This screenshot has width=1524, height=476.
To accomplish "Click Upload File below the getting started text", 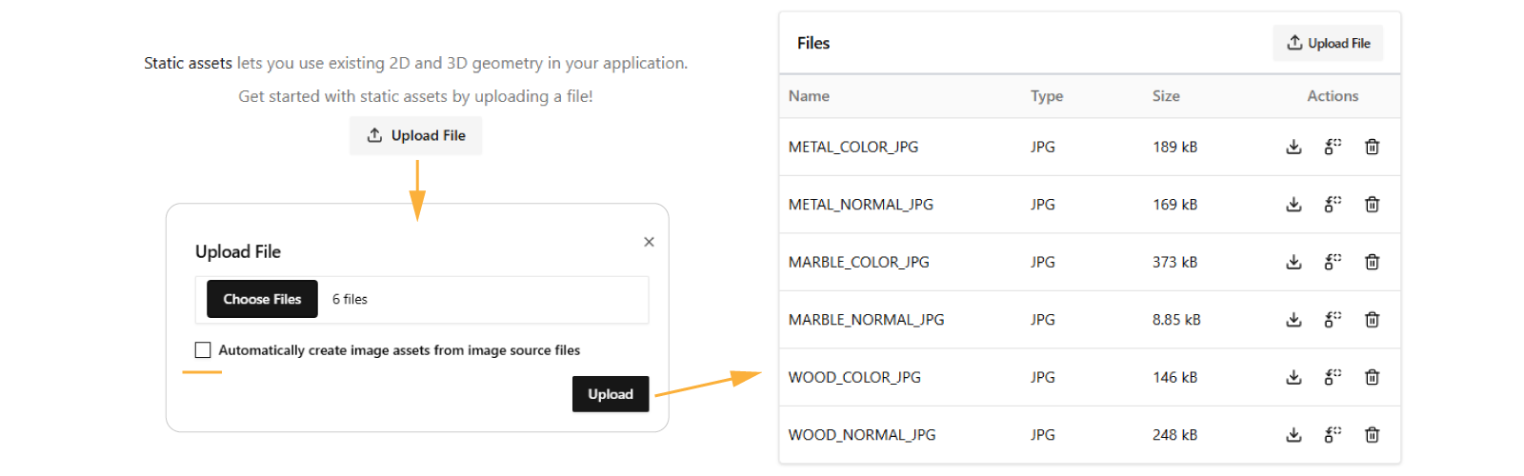I will click(415, 135).
